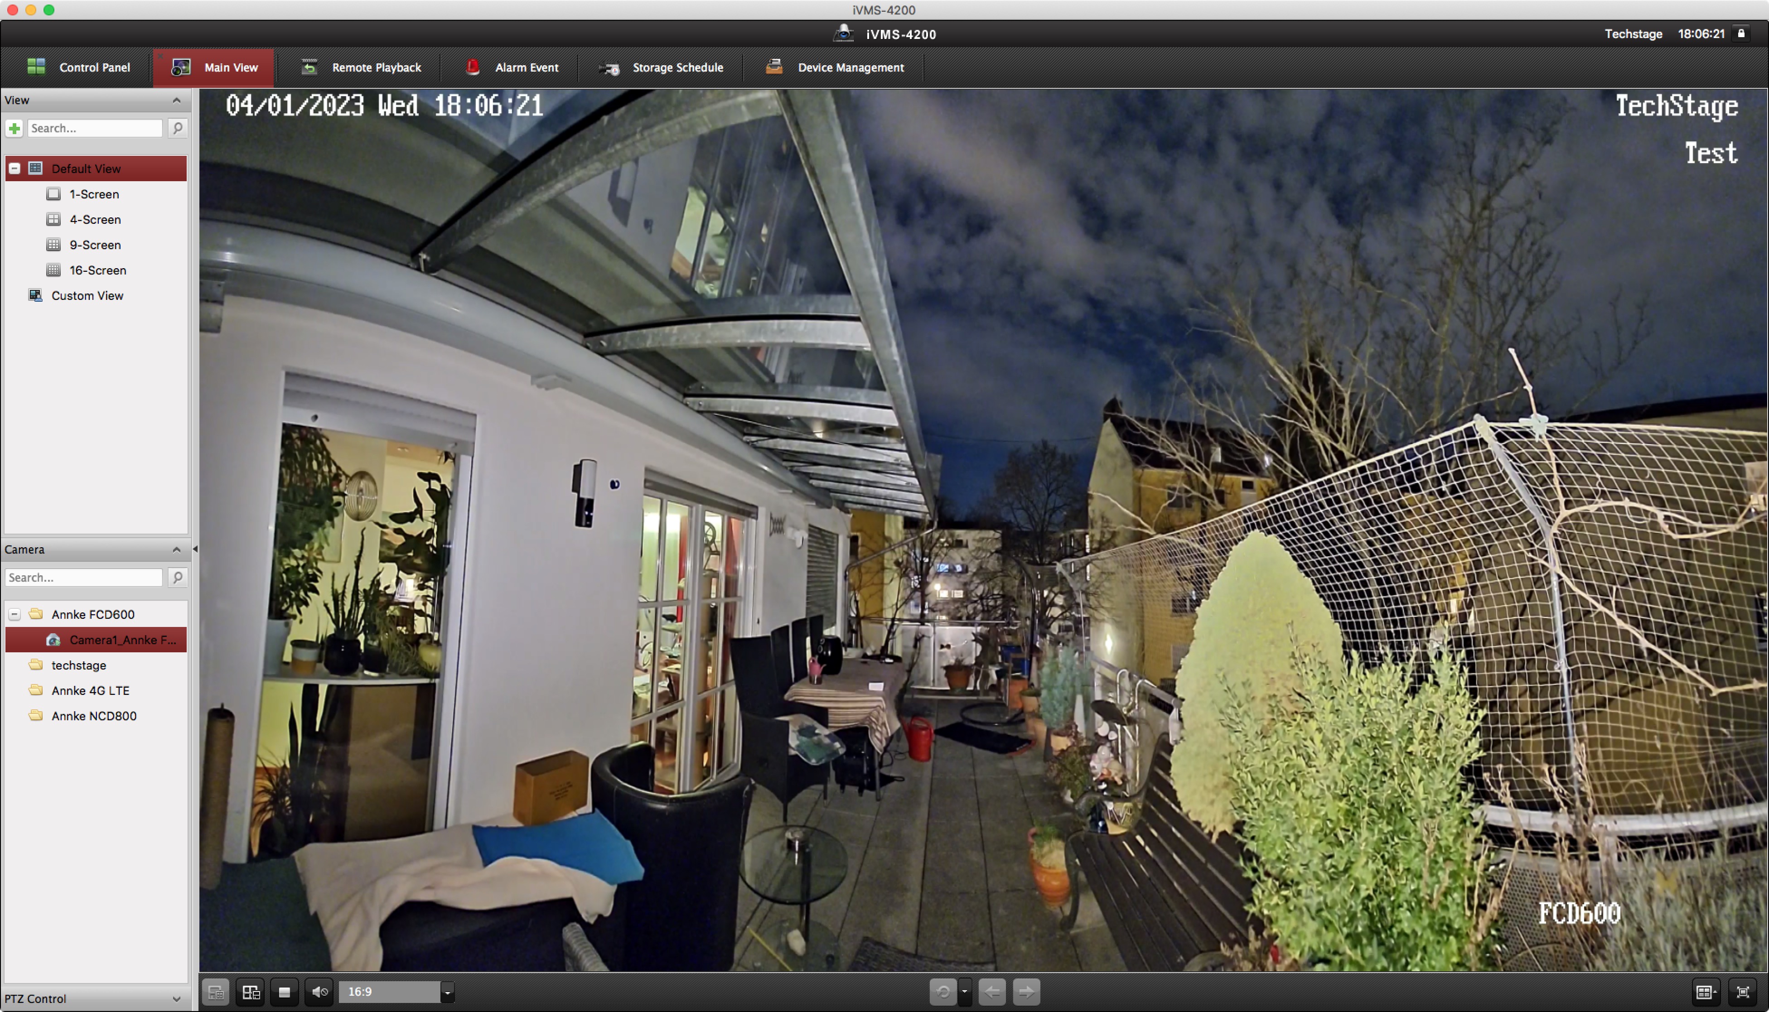1769x1012 pixels.
Task: Expand the PTZ Control panel
Action: coord(176,999)
